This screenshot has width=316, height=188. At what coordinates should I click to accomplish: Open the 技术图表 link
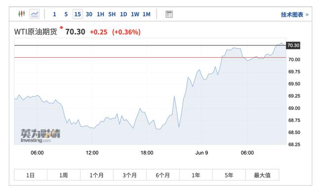pyautogui.click(x=295, y=14)
